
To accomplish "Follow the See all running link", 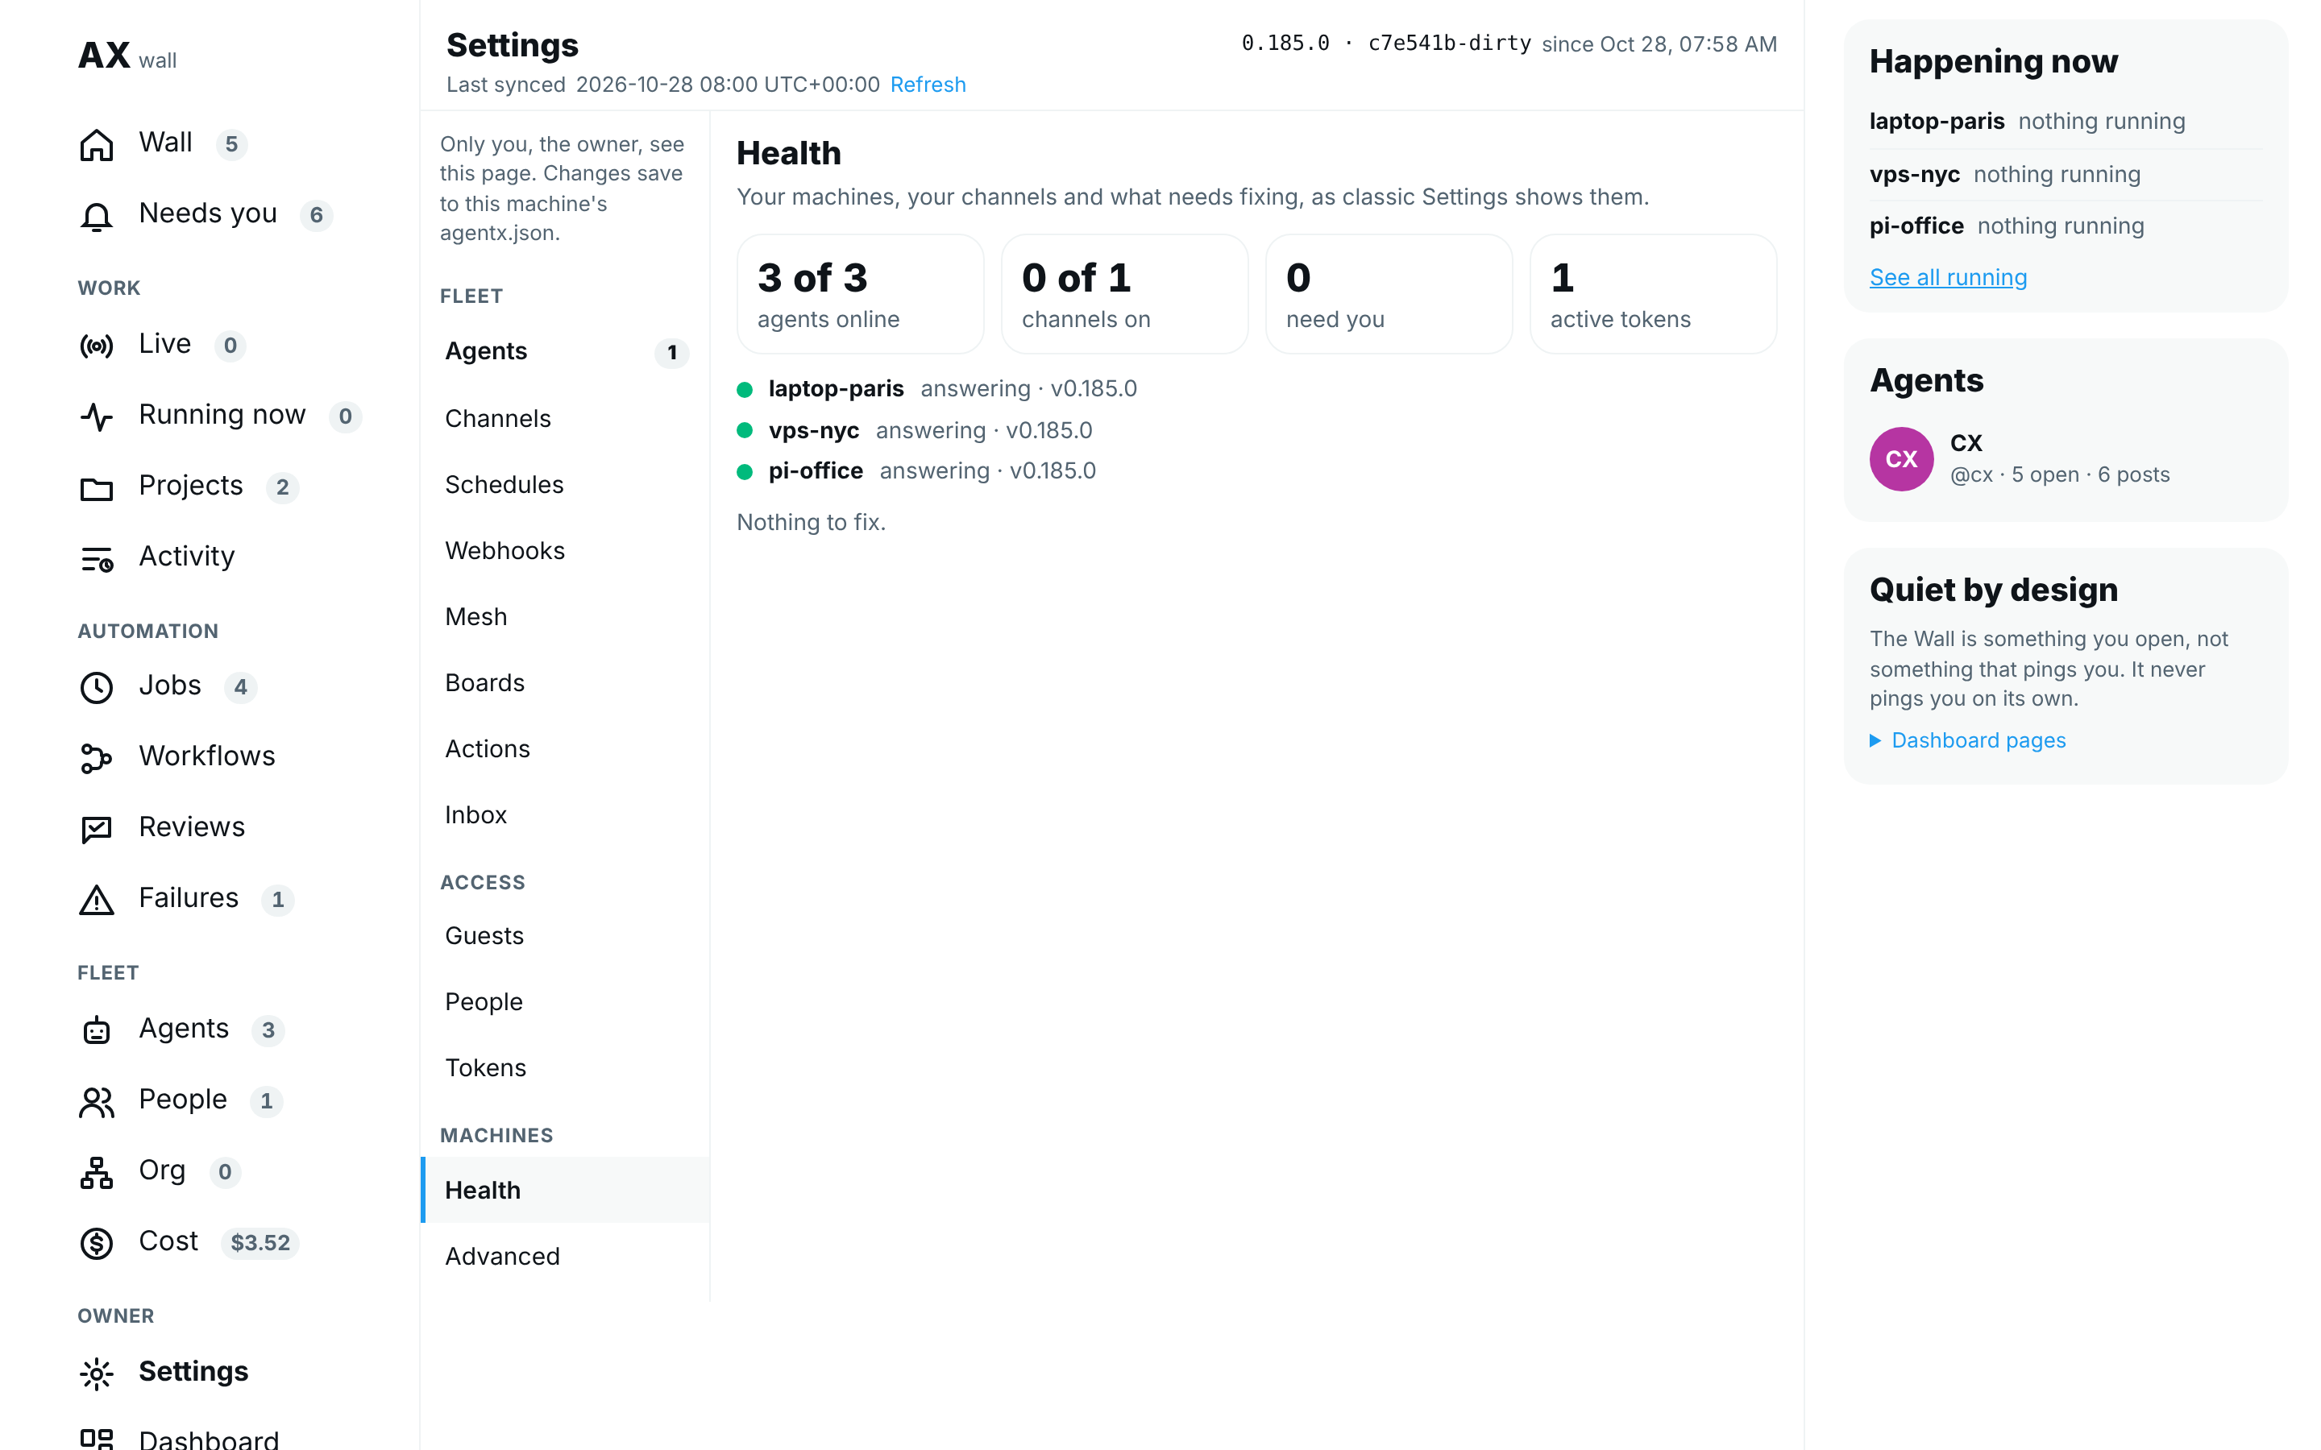I will click(1948, 277).
